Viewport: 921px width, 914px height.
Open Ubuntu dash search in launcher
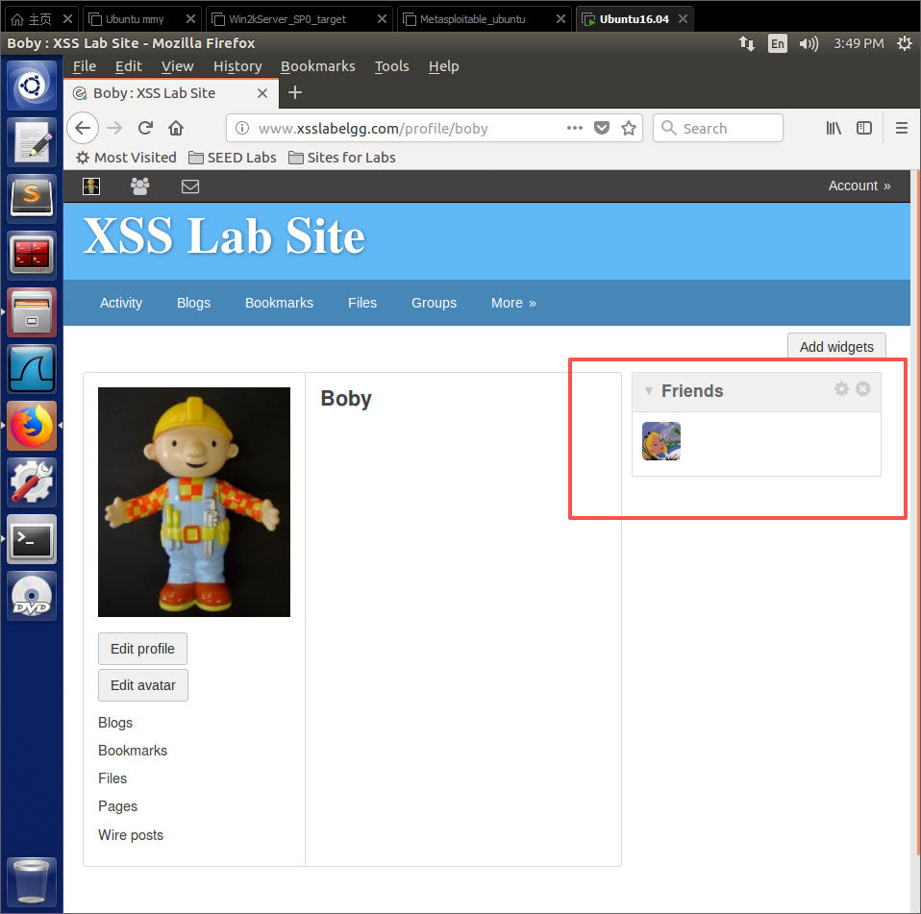(32, 86)
